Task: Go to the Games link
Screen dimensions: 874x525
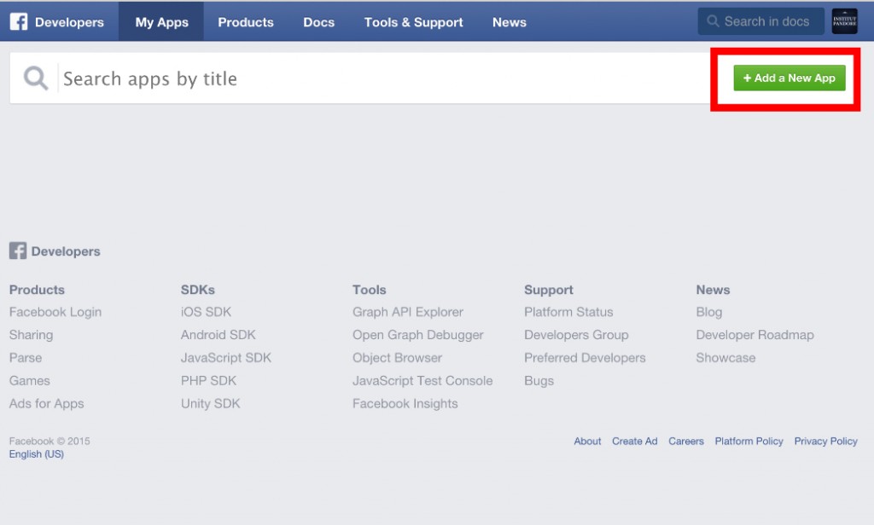Action: pyautogui.click(x=30, y=381)
